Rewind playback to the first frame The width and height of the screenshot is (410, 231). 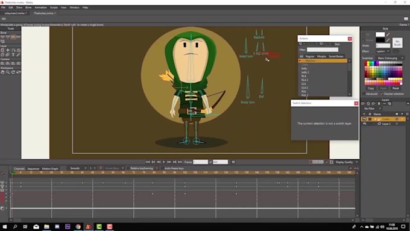(148, 162)
